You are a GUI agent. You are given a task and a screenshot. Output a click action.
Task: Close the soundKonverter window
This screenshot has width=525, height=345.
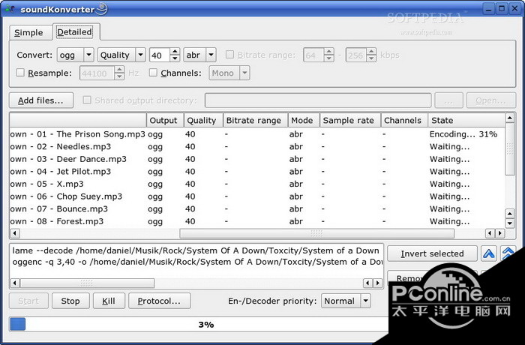click(514, 9)
